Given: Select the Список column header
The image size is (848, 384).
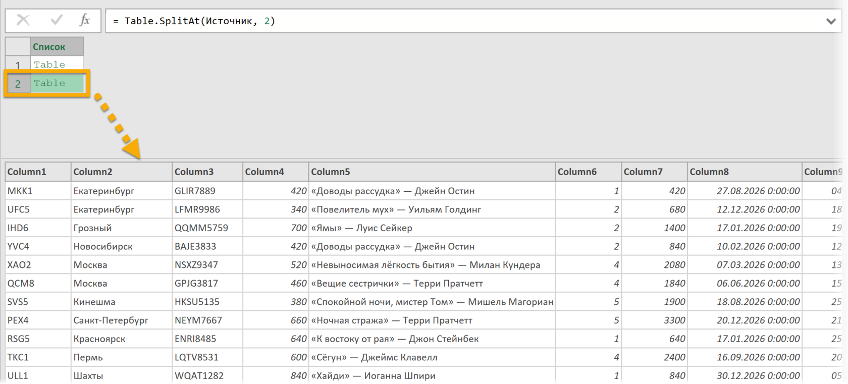Looking at the screenshot, I should coord(57,46).
